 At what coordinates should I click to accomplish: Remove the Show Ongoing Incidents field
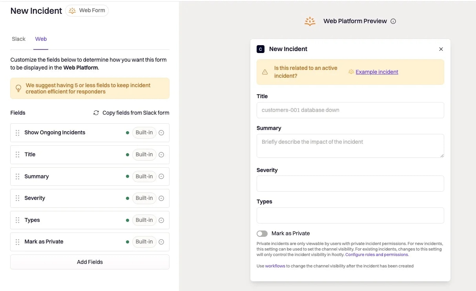(x=161, y=133)
